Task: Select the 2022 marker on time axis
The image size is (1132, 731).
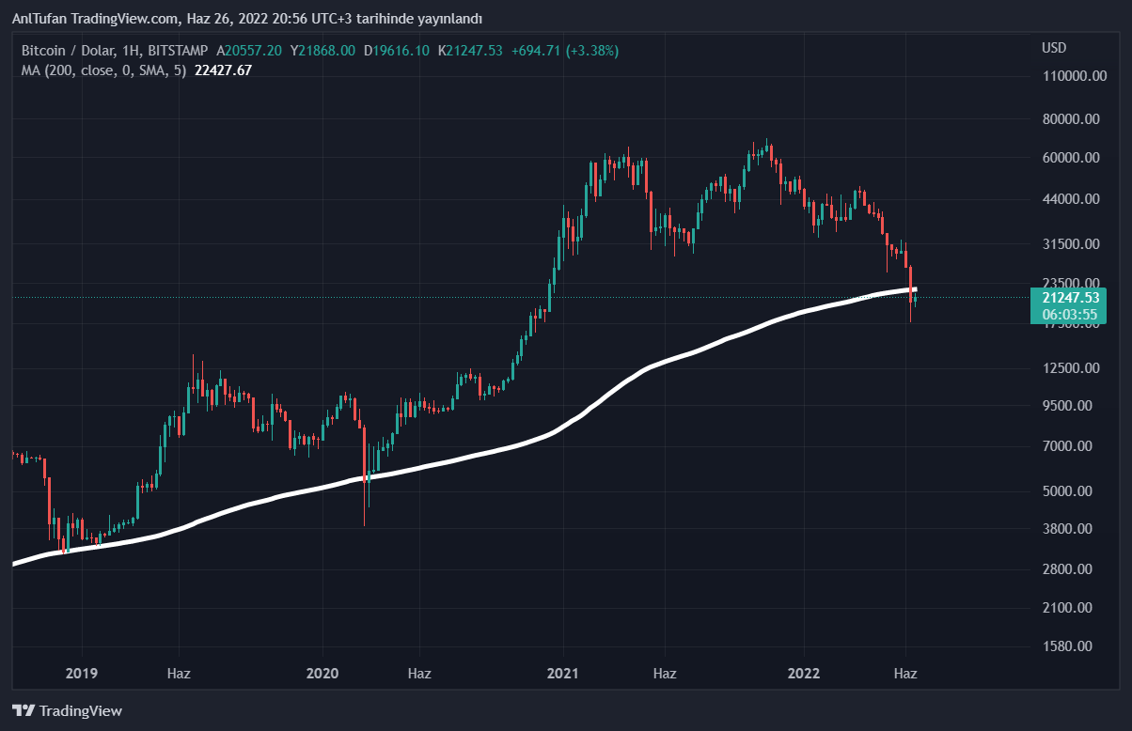Action: point(804,674)
